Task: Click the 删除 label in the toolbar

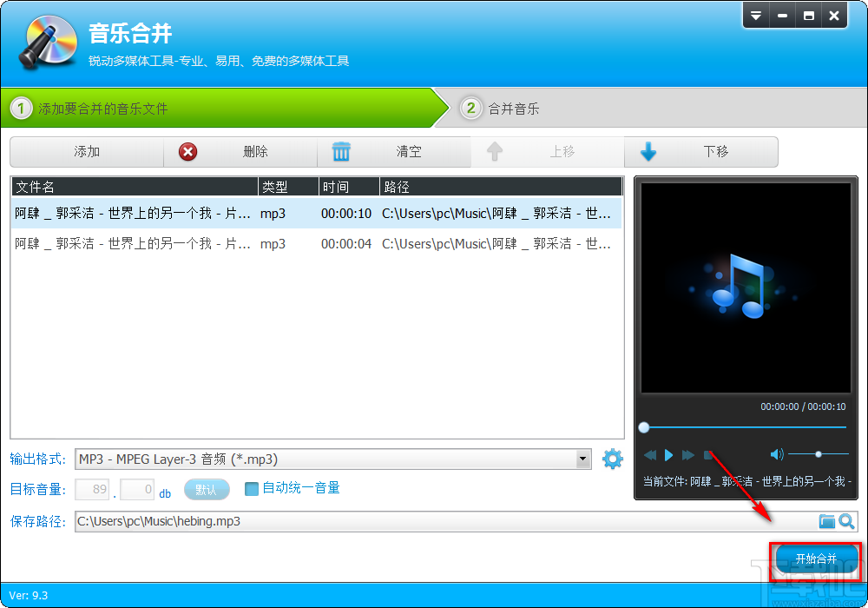Action: 255,152
